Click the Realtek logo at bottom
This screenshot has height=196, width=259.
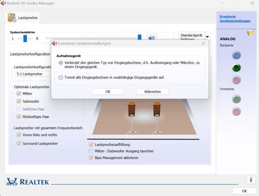coord(28,182)
